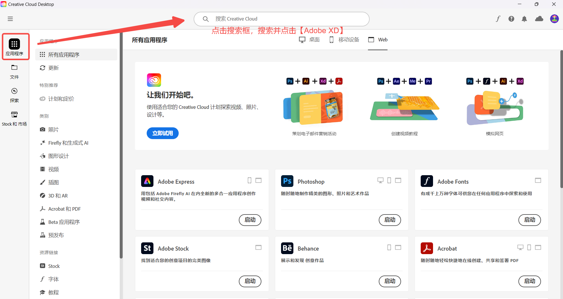
Task: Switch to the 桌面 tab
Action: point(309,40)
